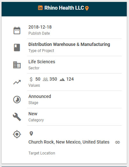
Task: Click the orange map pin in header
Action: click(87, 8)
